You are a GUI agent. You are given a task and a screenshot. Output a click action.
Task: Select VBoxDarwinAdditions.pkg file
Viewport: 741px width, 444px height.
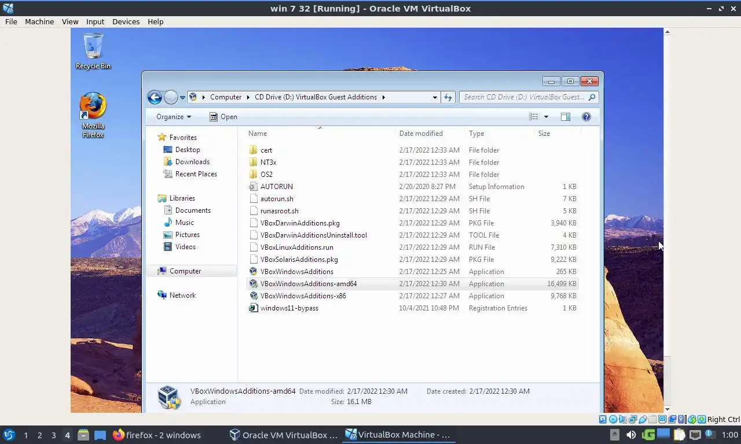click(300, 223)
